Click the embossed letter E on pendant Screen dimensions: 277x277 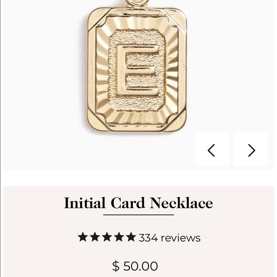(138, 71)
